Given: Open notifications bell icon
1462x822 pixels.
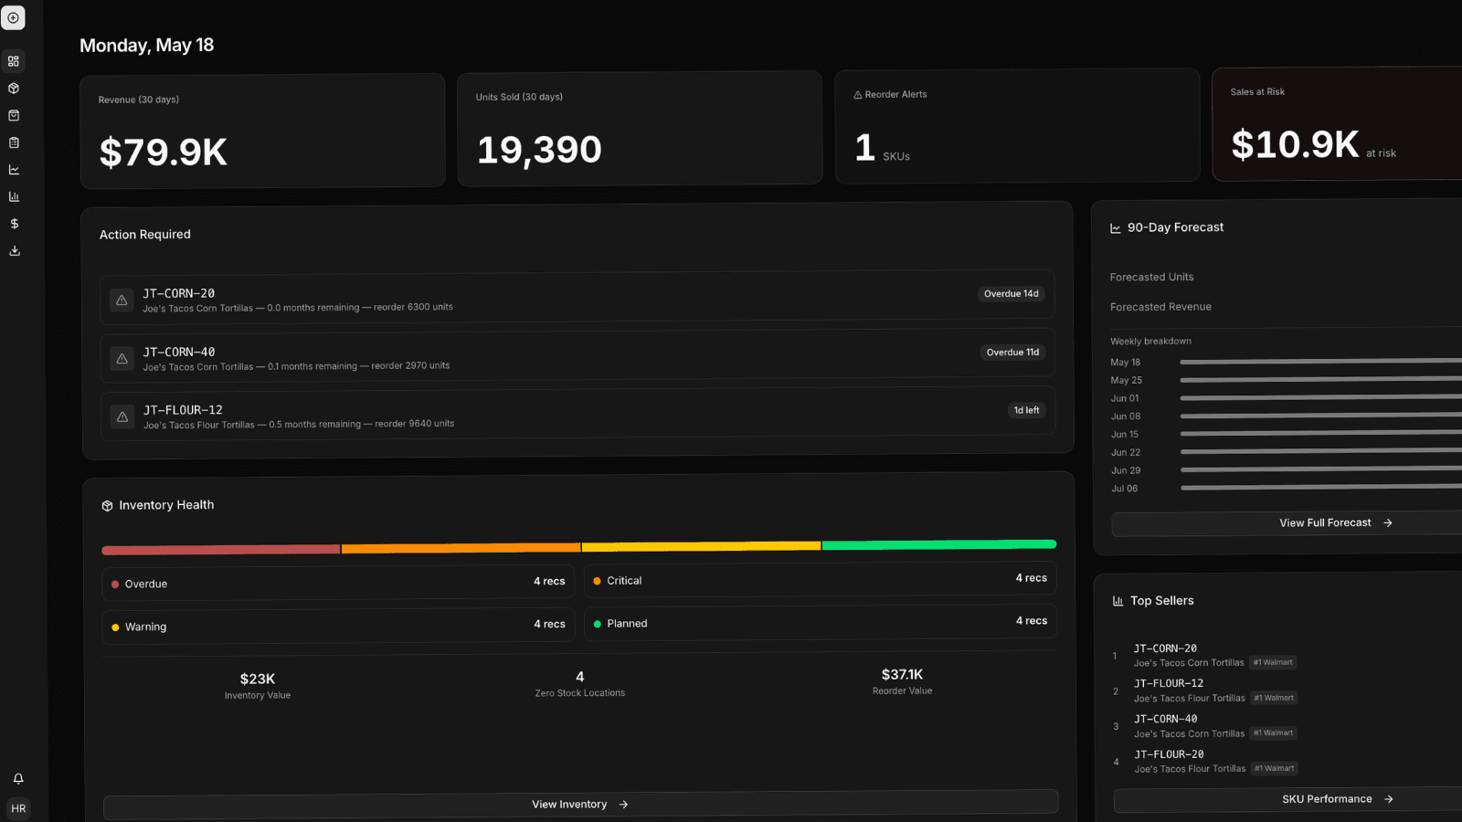Looking at the screenshot, I should click(18, 778).
